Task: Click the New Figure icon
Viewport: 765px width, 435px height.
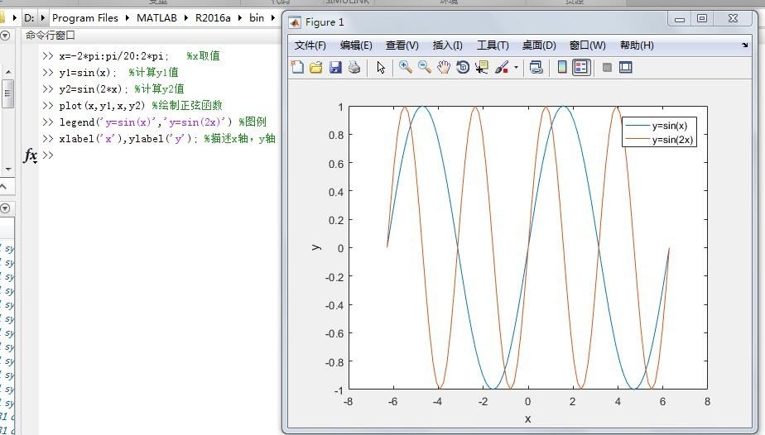Action: 297,68
